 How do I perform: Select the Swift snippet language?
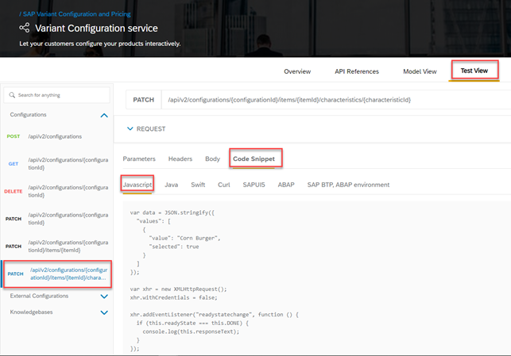(x=198, y=185)
